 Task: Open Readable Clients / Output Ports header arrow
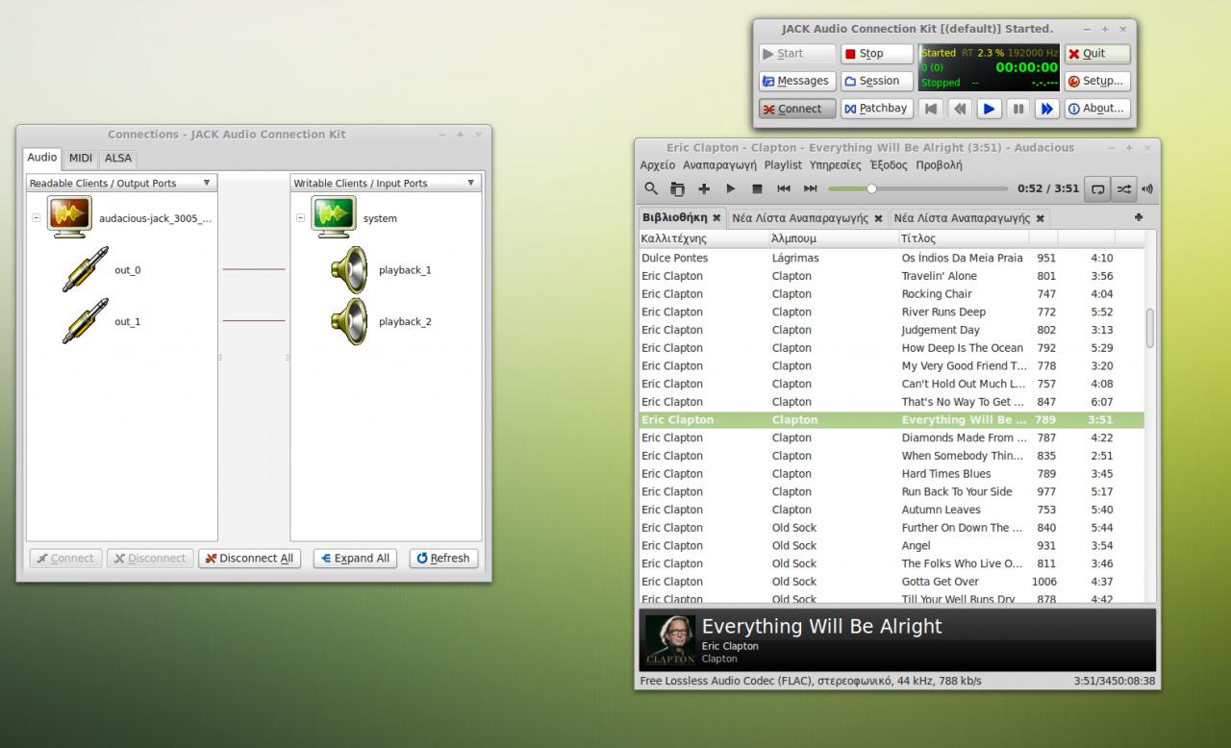[x=207, y=183]
